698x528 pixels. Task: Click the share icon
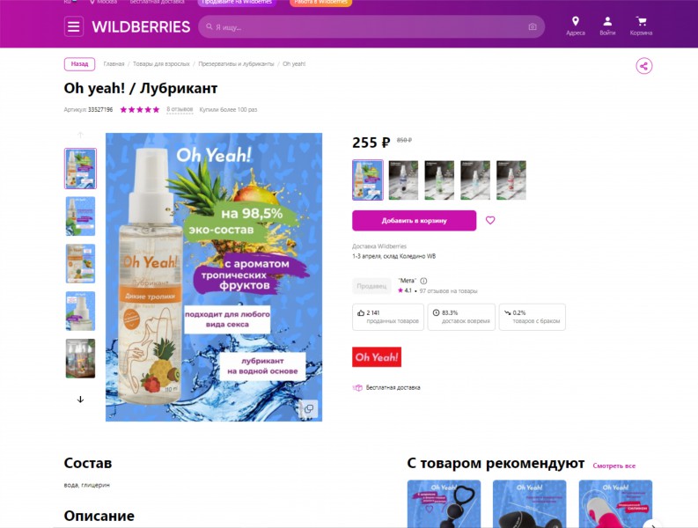coord(643,66)
